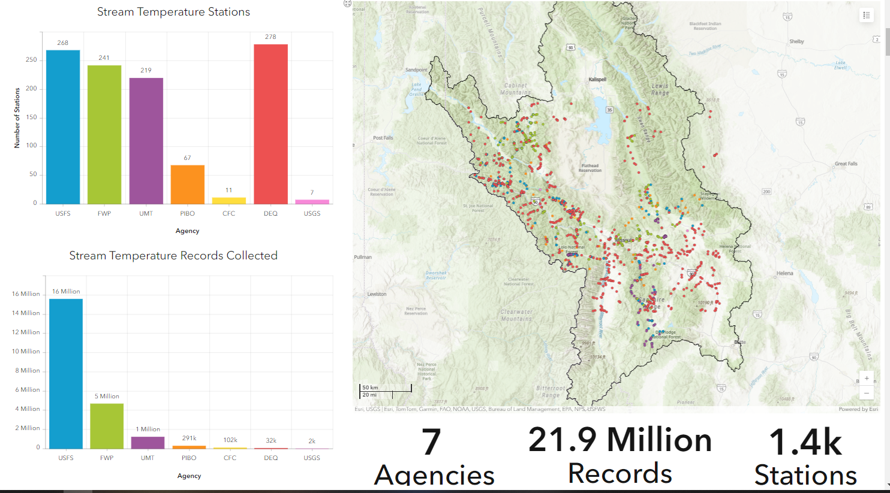Zoom out using the minus button on map
Screen dimensions: 890x493
pos(866,392)
